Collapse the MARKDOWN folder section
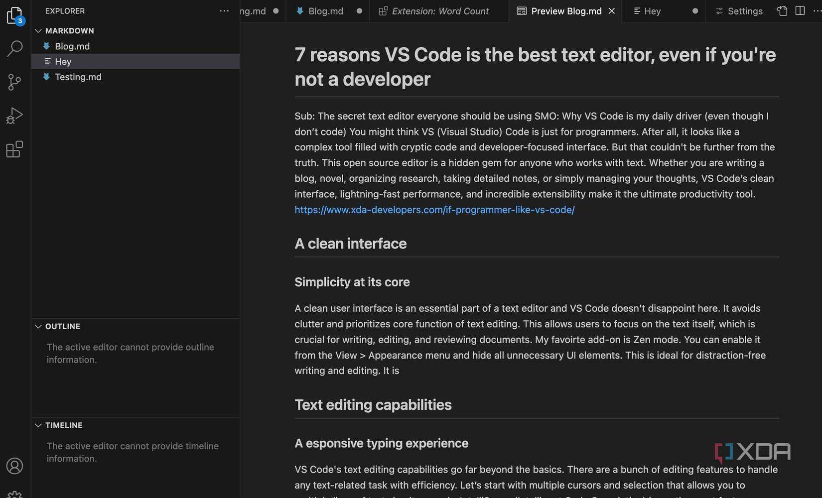Viewport: 822px width, 498px height. 38,30
